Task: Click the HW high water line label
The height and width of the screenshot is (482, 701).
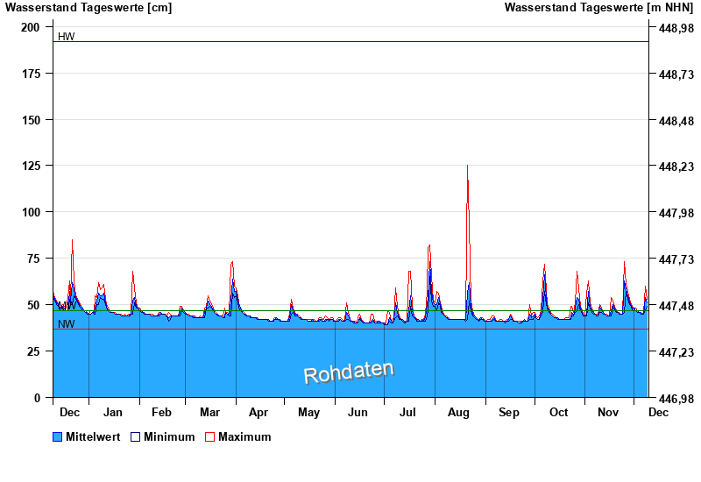Action: point(66,37)
